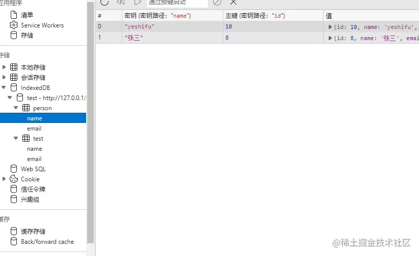
Task: Select the email index under test store
Action: tap(34, 159)
